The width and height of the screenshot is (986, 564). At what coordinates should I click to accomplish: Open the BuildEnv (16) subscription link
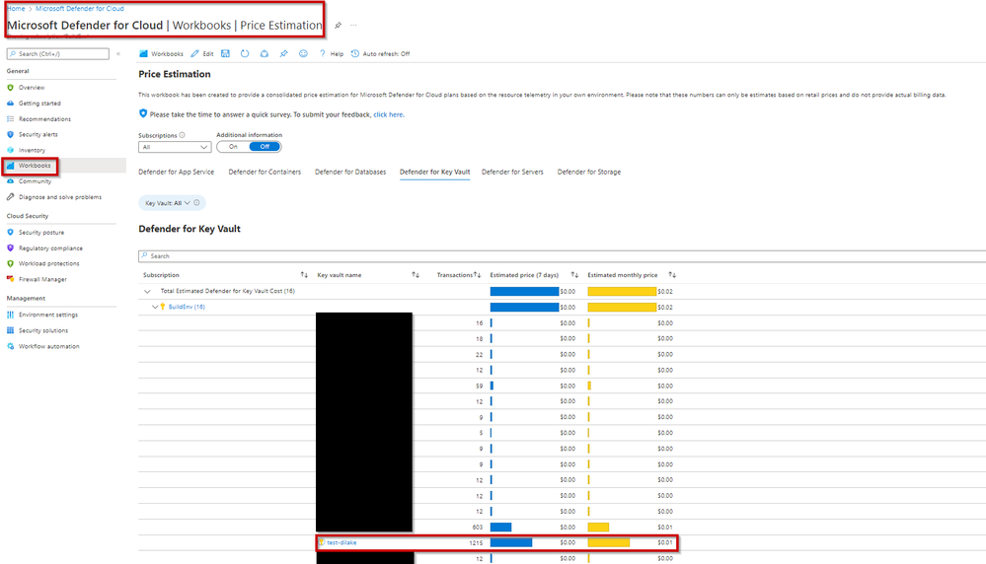click(x=187, y=307)
